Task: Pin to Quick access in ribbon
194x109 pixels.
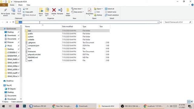Action: tap(5, 12)
